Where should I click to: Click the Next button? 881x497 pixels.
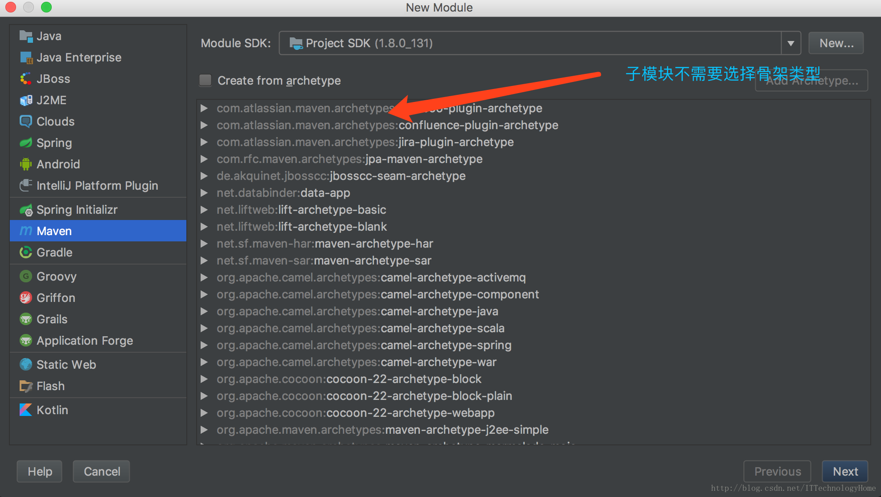[845, 472]
